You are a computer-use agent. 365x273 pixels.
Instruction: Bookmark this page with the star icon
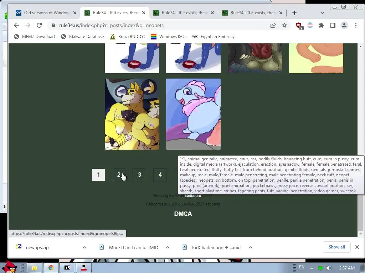point(284,25)
